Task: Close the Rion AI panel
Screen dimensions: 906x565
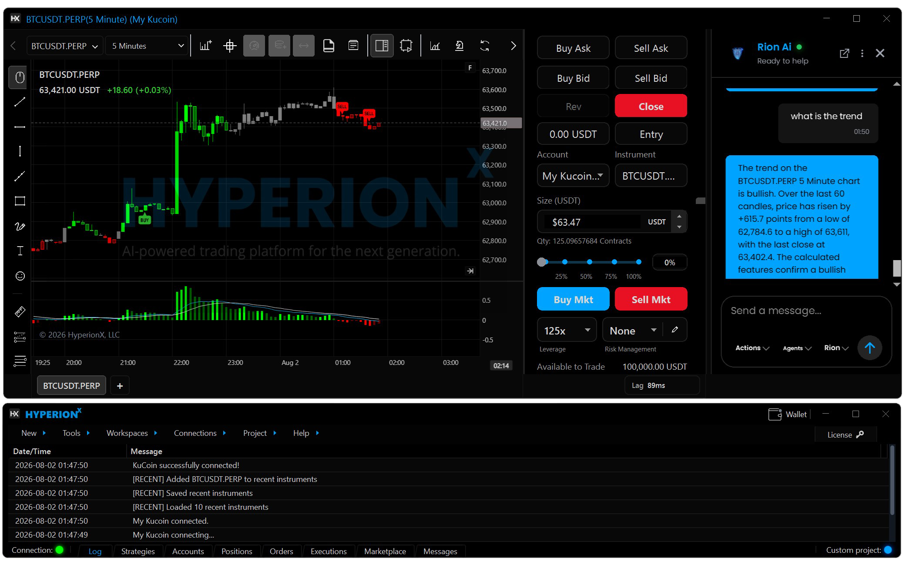Action: tap(880, 53)
